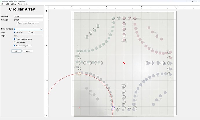Click the Carbide Create app icon in title bar
Image resolution: width=200 pixels, height=120 pixels.
tap(1, 1)
